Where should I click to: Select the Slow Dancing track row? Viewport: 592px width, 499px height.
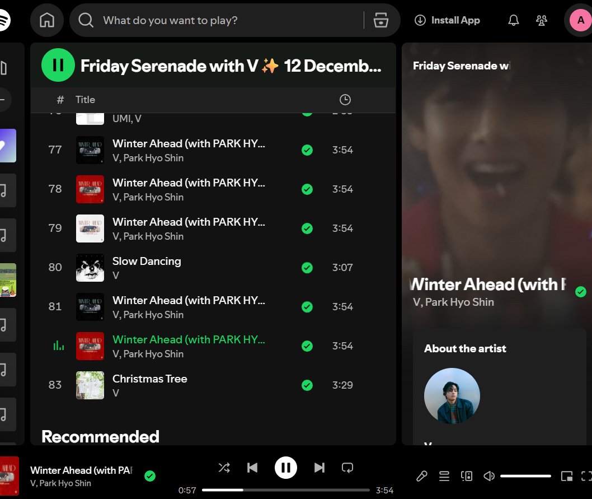coord(168,267)
